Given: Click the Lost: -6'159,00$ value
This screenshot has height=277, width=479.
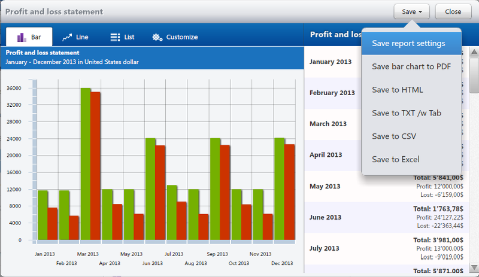Looking at the screenshot, I should coord(442,194).
